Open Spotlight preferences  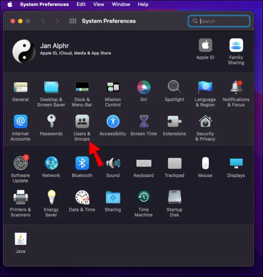tap(175, 87)
